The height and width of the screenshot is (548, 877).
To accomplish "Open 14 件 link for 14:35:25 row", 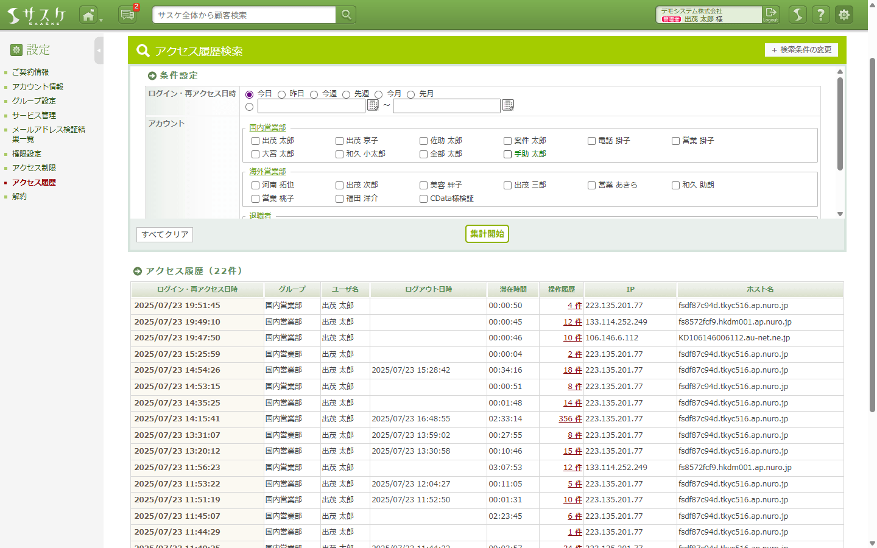I will point(572,403).
